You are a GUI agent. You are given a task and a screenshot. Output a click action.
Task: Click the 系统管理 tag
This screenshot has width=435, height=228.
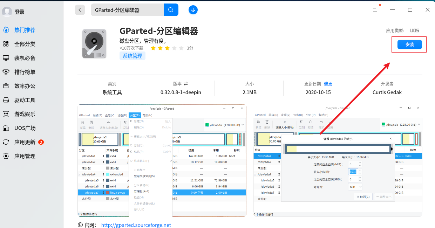[x=132, y=56]
